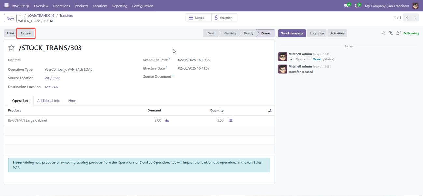Toggle Following subscription status
This screenshot has height=196, width=423.
click(411, 33)
